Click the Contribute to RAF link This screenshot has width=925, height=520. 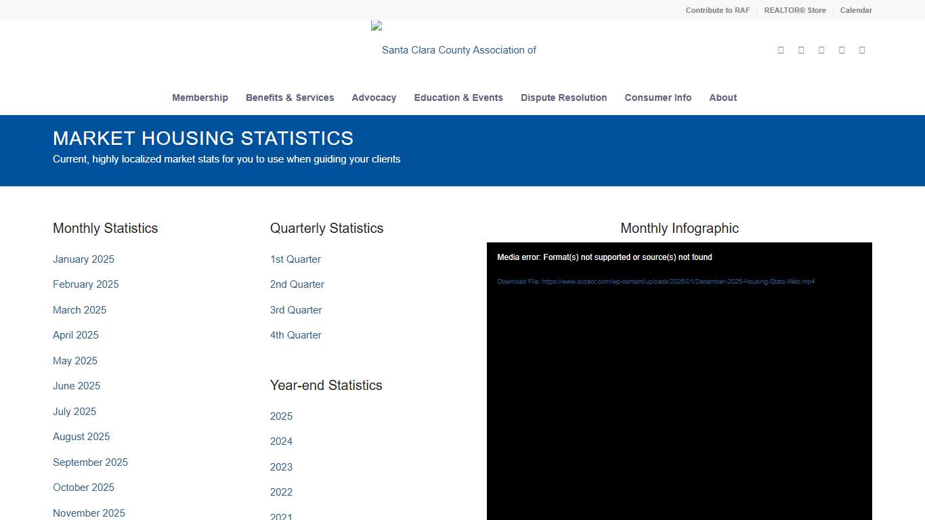(x=717, y=10)
